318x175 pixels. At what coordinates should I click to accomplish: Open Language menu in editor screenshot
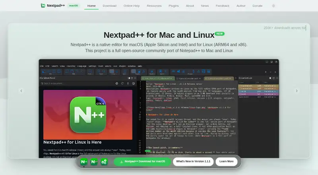(82, 66)
